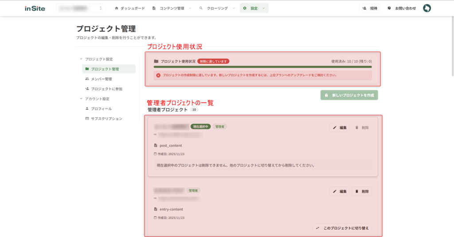Click the document icon beside コンテンツ管理
The width and height of the screenshot is (454, 237).
tap(154, 8)
